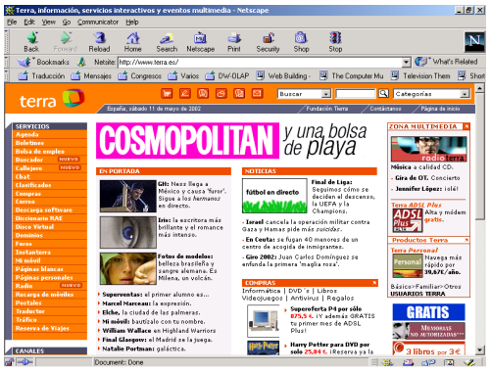Screen dimensions: 491x372
Task: Open the File menu
Action: click(12, 23)
